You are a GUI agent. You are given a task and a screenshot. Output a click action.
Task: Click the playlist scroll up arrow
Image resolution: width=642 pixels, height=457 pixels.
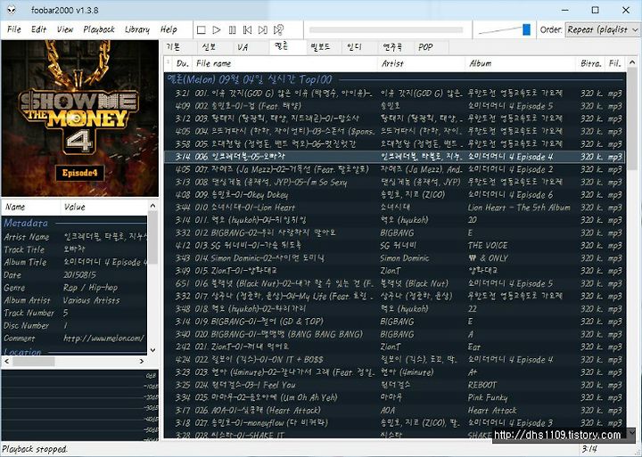click(632, 62)
